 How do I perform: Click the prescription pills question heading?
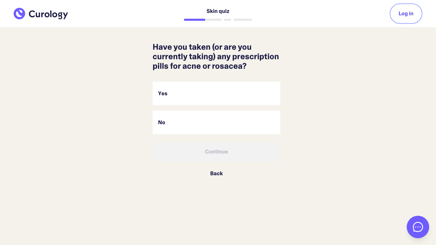(x=216, y=56)
